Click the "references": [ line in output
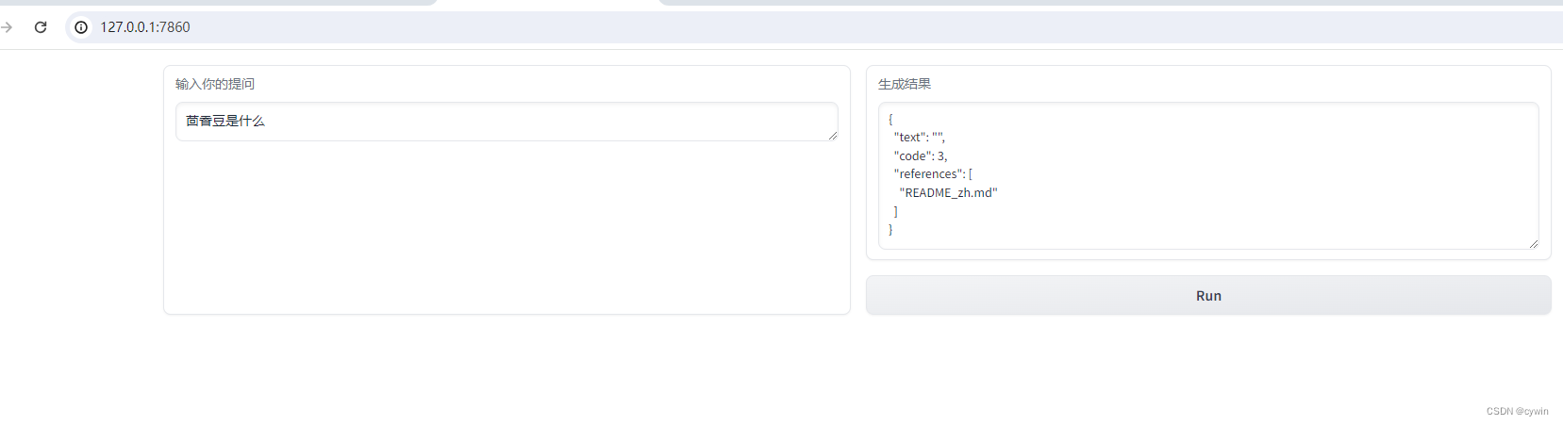This screenshot has width=1563, height=425. click(x=934, y=174)
